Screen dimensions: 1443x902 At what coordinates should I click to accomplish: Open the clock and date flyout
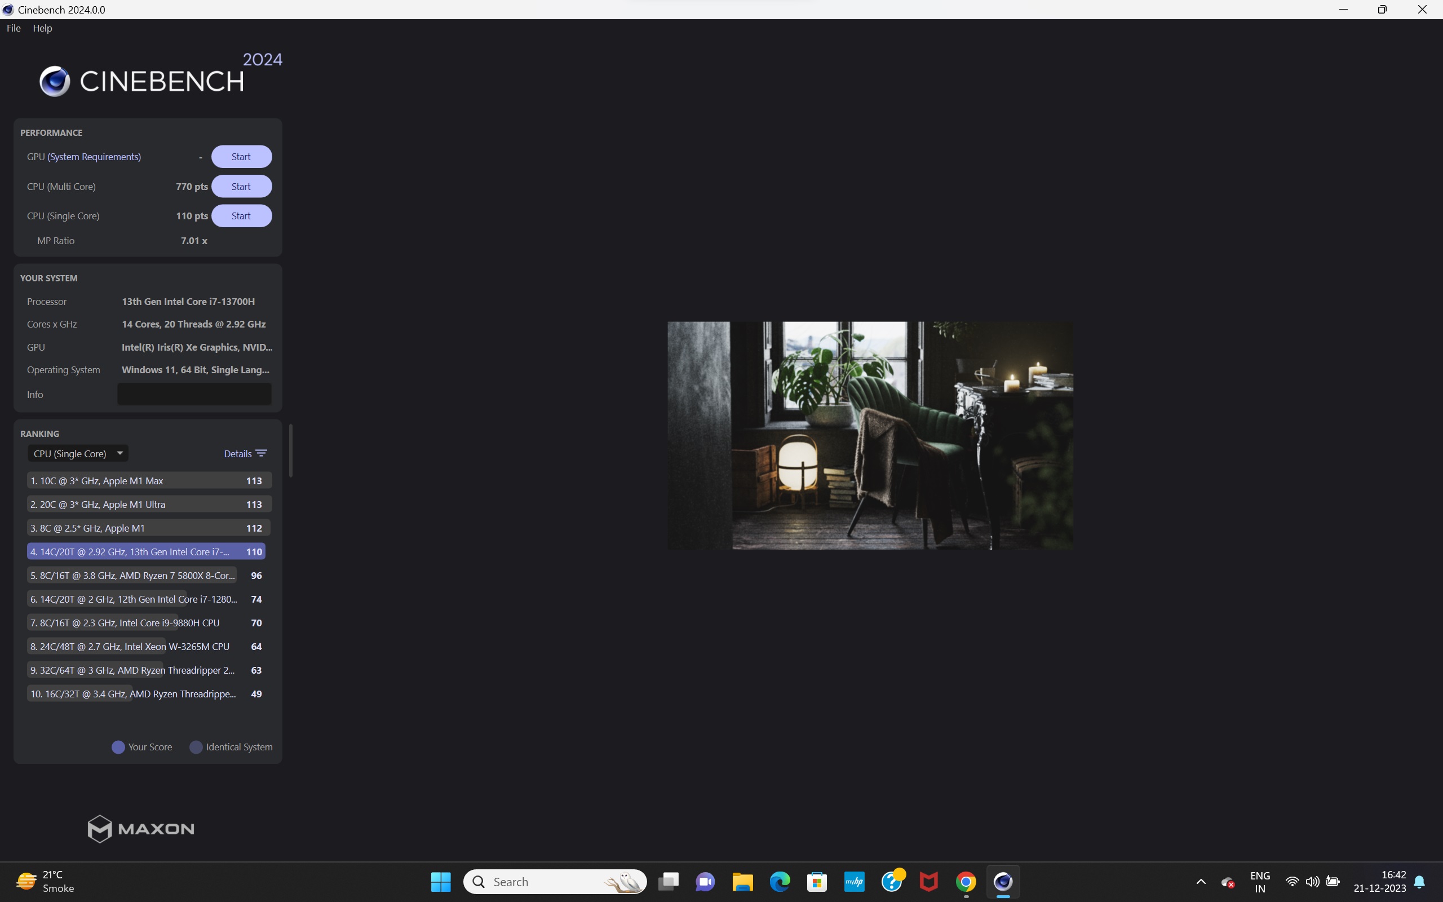(x=1380, y=882)
